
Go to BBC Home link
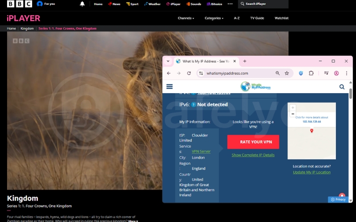98,4
